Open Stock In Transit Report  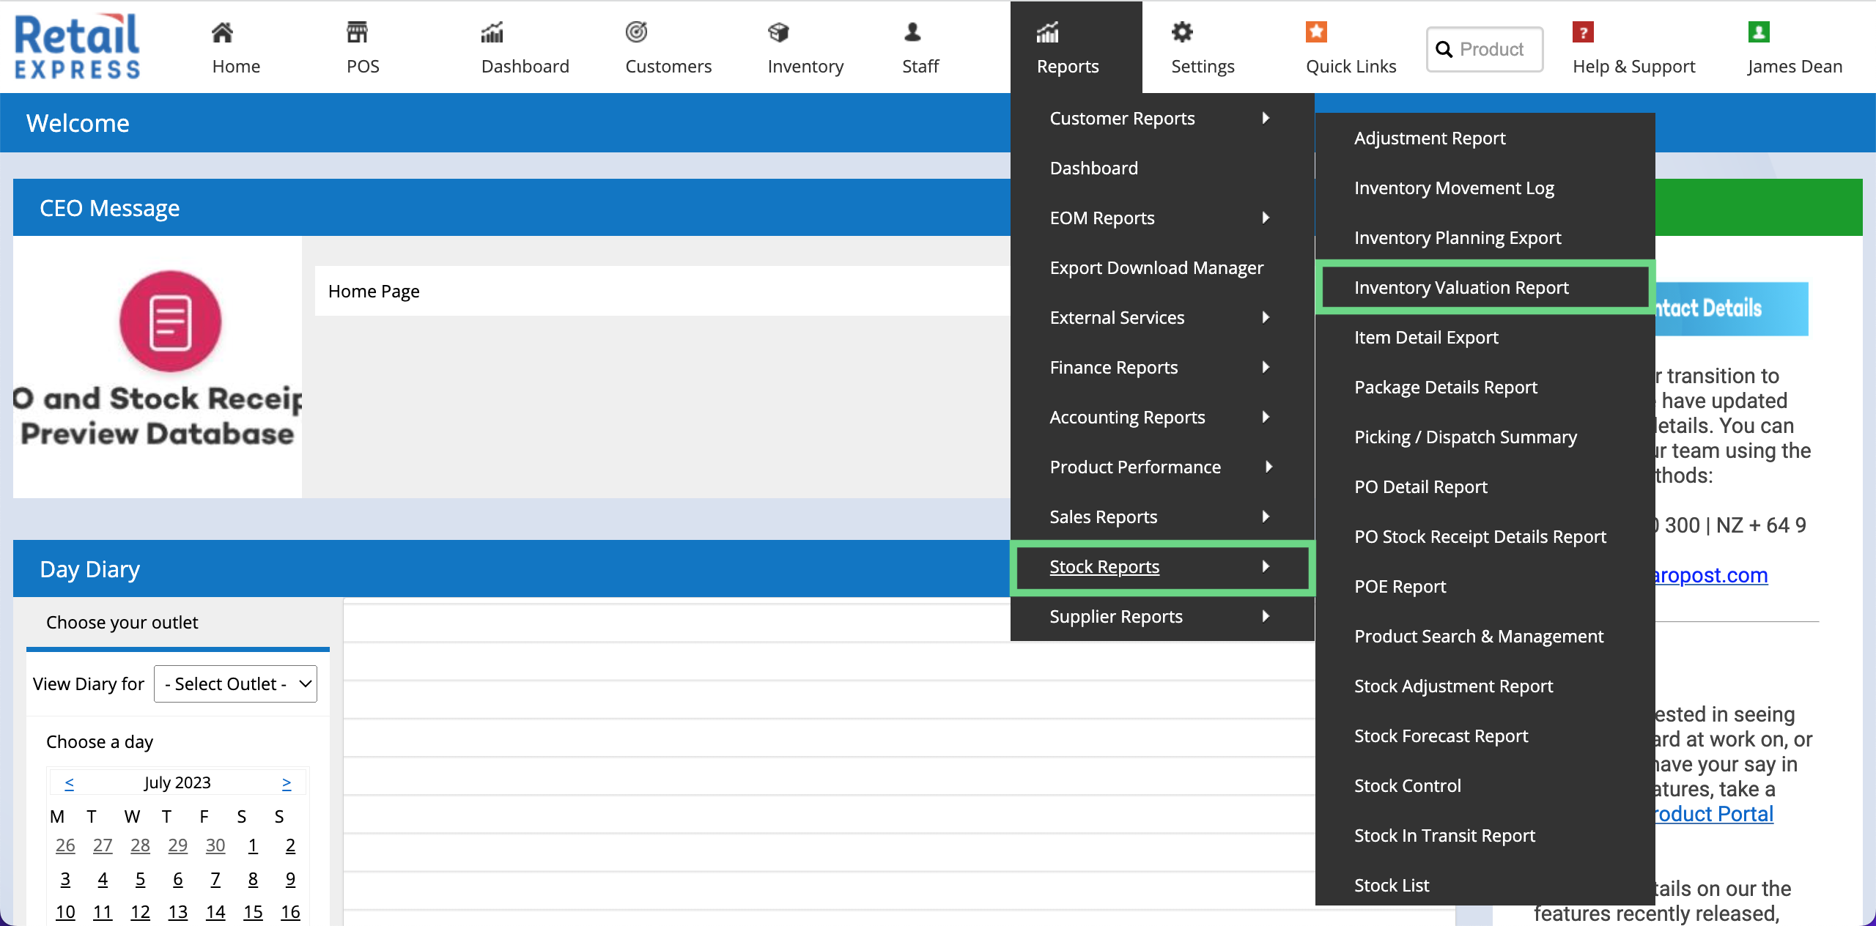(x=1444, y=835)
